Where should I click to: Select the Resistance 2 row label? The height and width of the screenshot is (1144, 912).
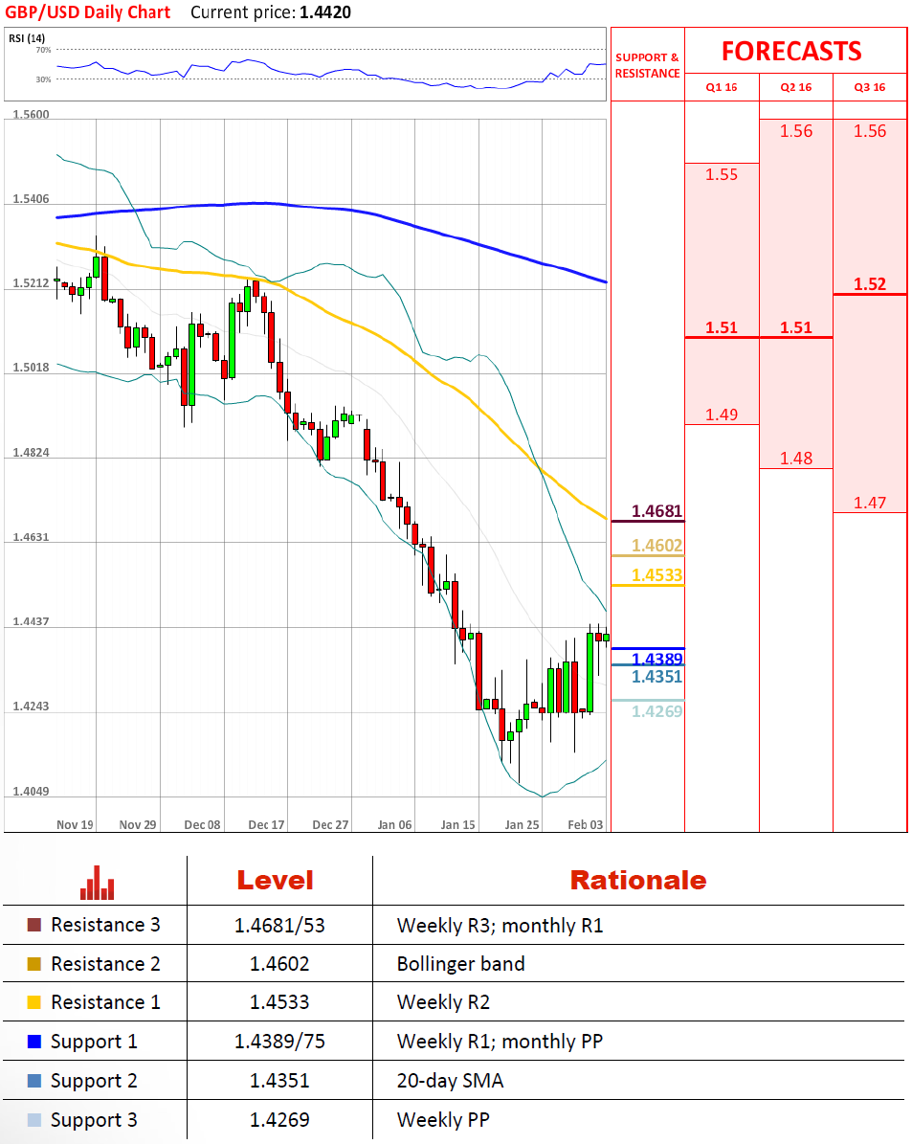[x=106, y=964]
